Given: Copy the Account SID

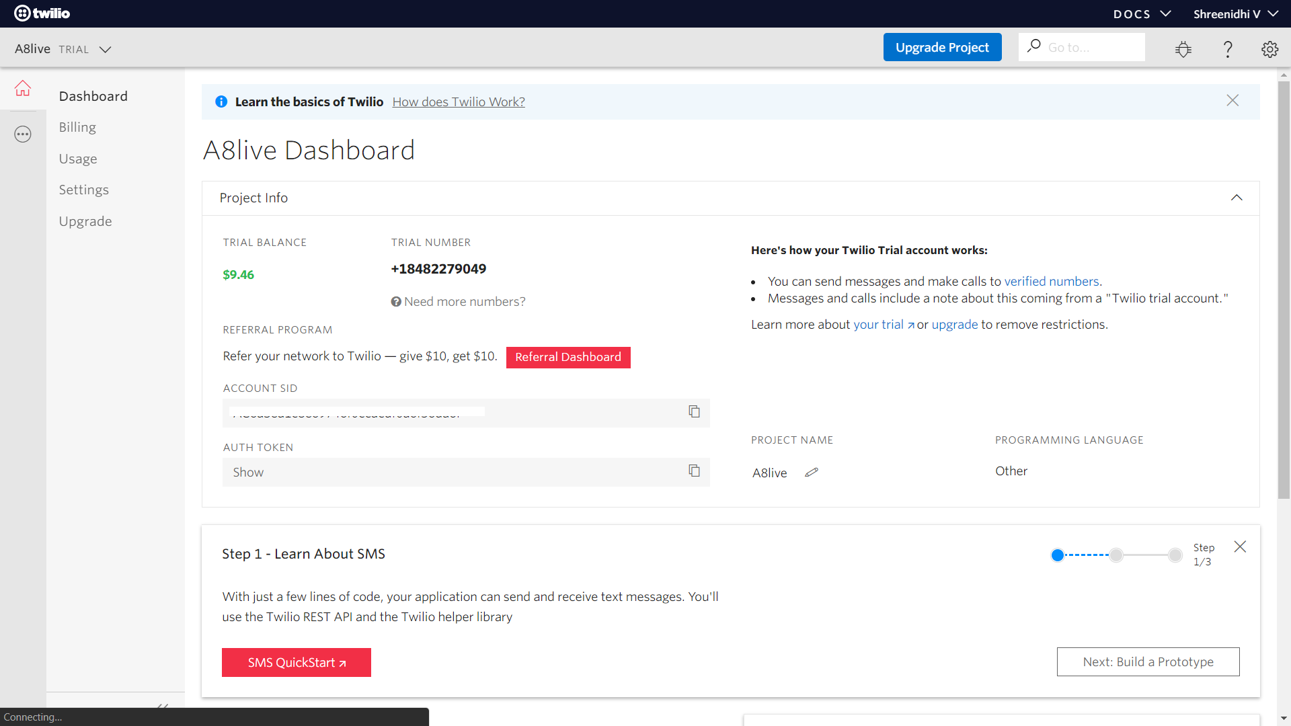Looking at the screenshot, I should 694,411.
